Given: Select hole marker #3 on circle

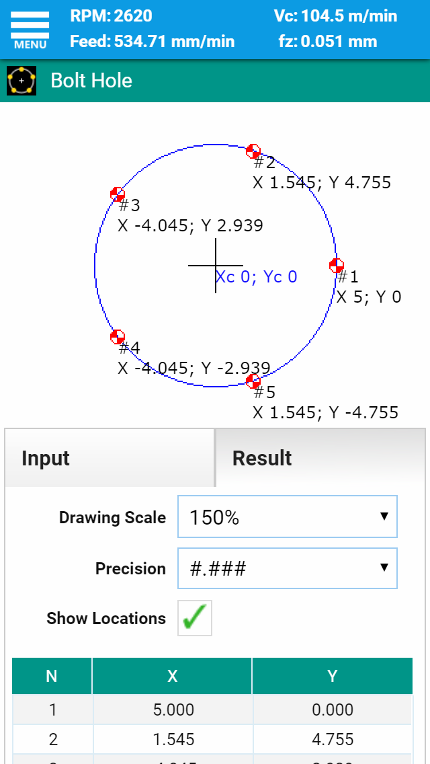Looking at the screenshot, I should (x=118, y=194).
